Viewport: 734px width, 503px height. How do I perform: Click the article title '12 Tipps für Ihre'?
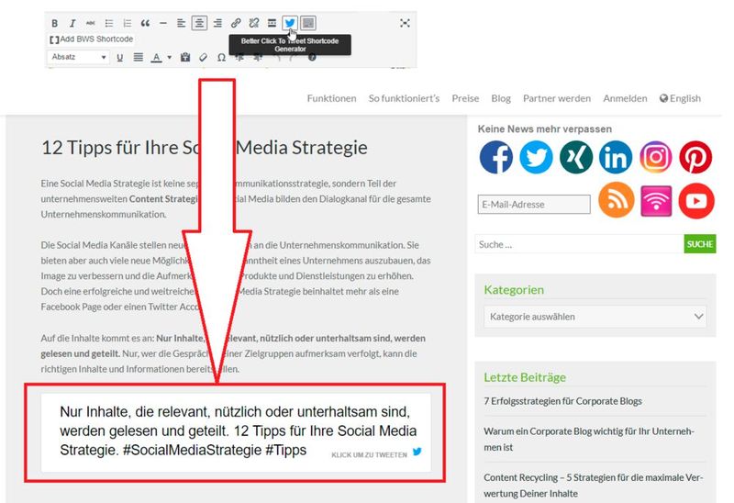point(205,148)
